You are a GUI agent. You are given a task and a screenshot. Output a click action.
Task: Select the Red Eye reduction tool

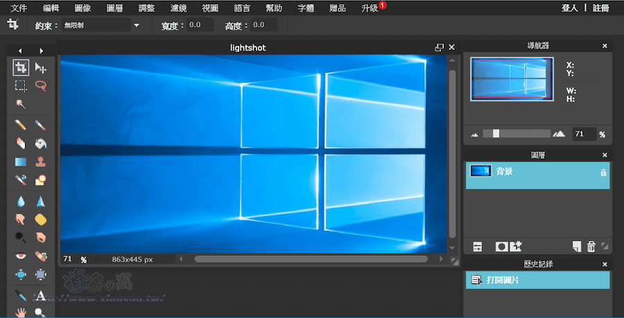click(21, 256)
